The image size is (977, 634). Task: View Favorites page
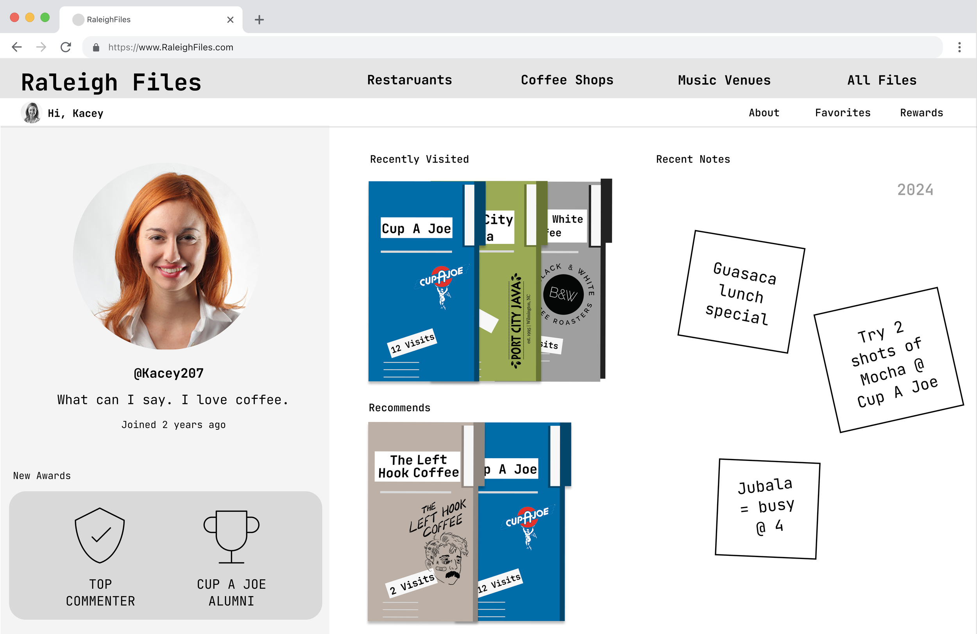pos(842,113)
